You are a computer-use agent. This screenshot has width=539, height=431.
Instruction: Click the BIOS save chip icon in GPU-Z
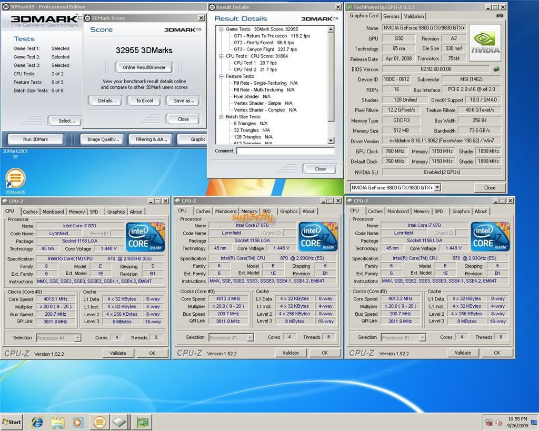496,69
